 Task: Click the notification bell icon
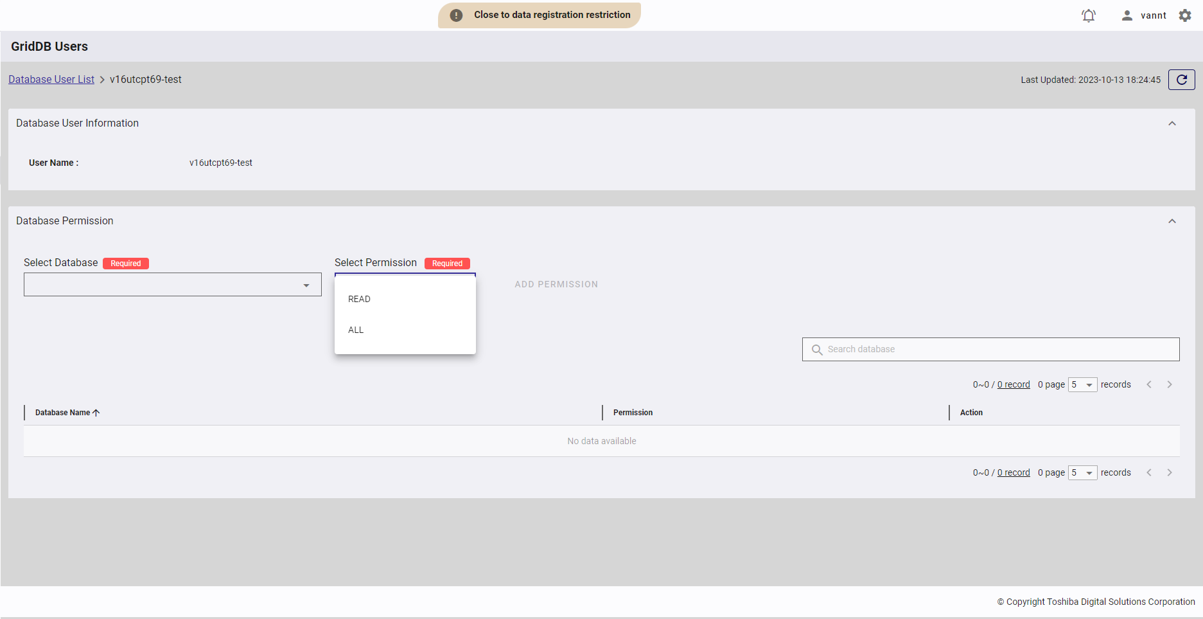tap(1088, 15)
